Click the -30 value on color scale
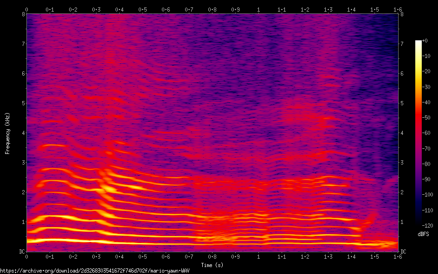The image size is (438, 274). (428, 87)
